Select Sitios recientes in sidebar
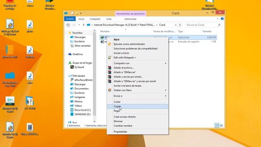 point(82,46)
